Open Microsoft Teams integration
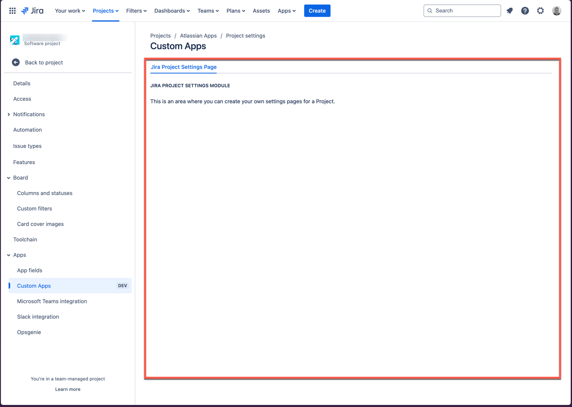Viewport: 572px width, 407px height. pos(52,301)
